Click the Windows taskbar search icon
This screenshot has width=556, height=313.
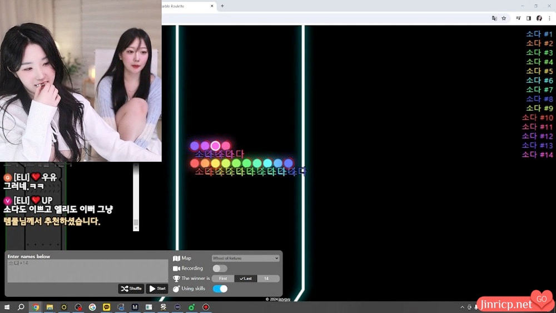click(21, 307)
